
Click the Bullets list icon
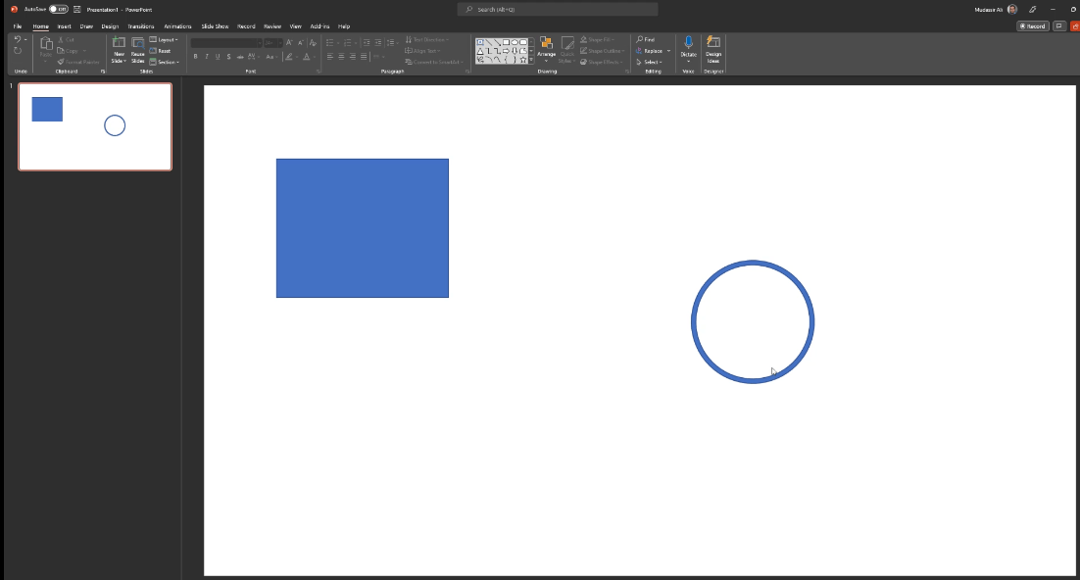tap(330, 43)
